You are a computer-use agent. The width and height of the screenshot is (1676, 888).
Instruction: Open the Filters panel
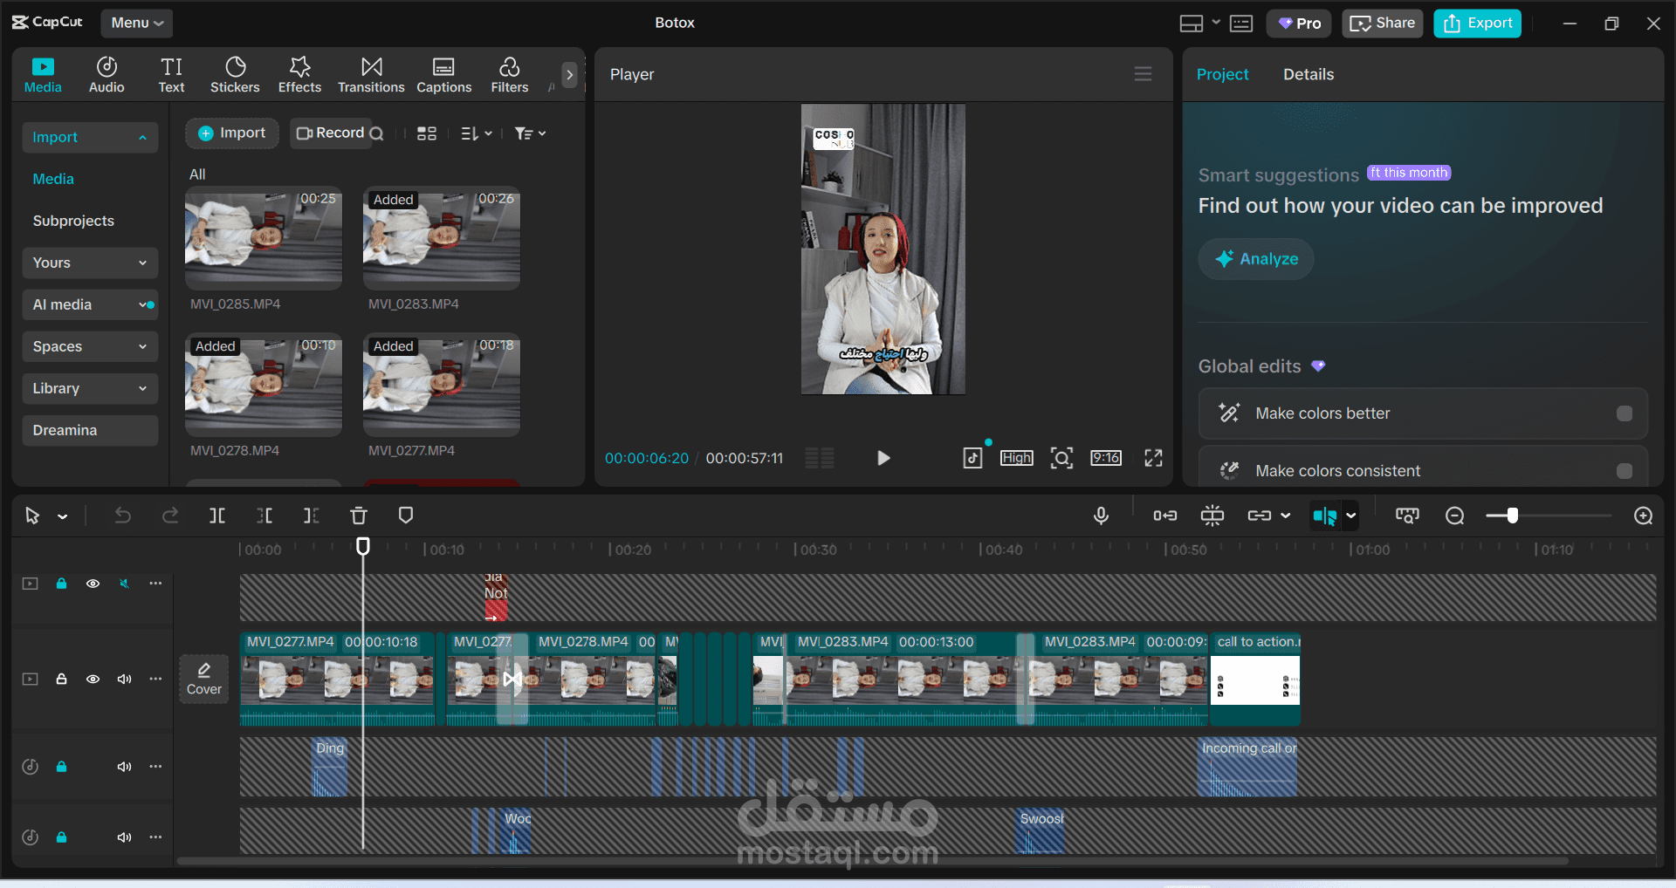[510, 74]
